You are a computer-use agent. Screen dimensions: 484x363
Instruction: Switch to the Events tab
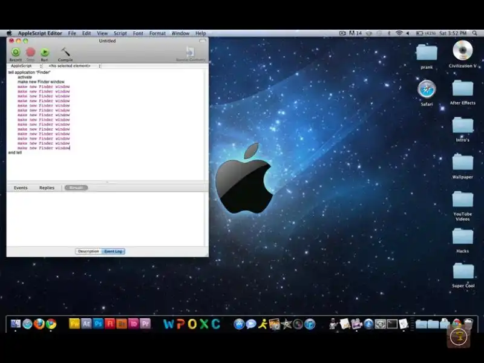click(x=21, y=188)
